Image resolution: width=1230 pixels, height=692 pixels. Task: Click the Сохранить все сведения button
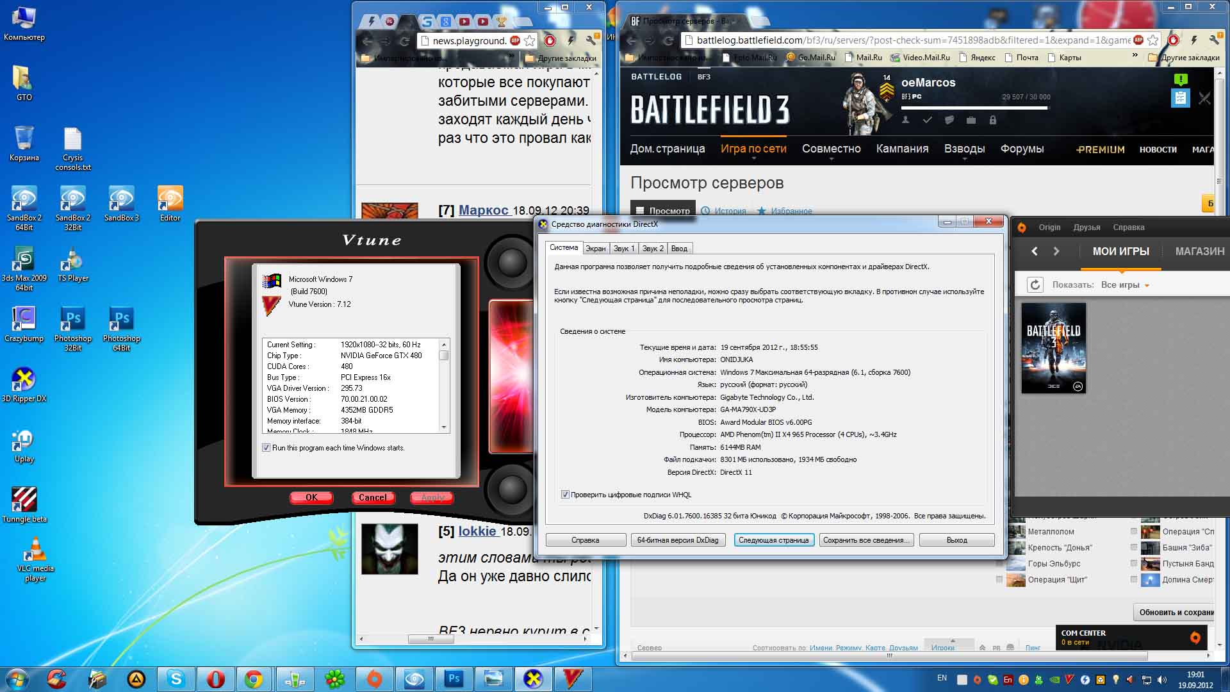866,540
